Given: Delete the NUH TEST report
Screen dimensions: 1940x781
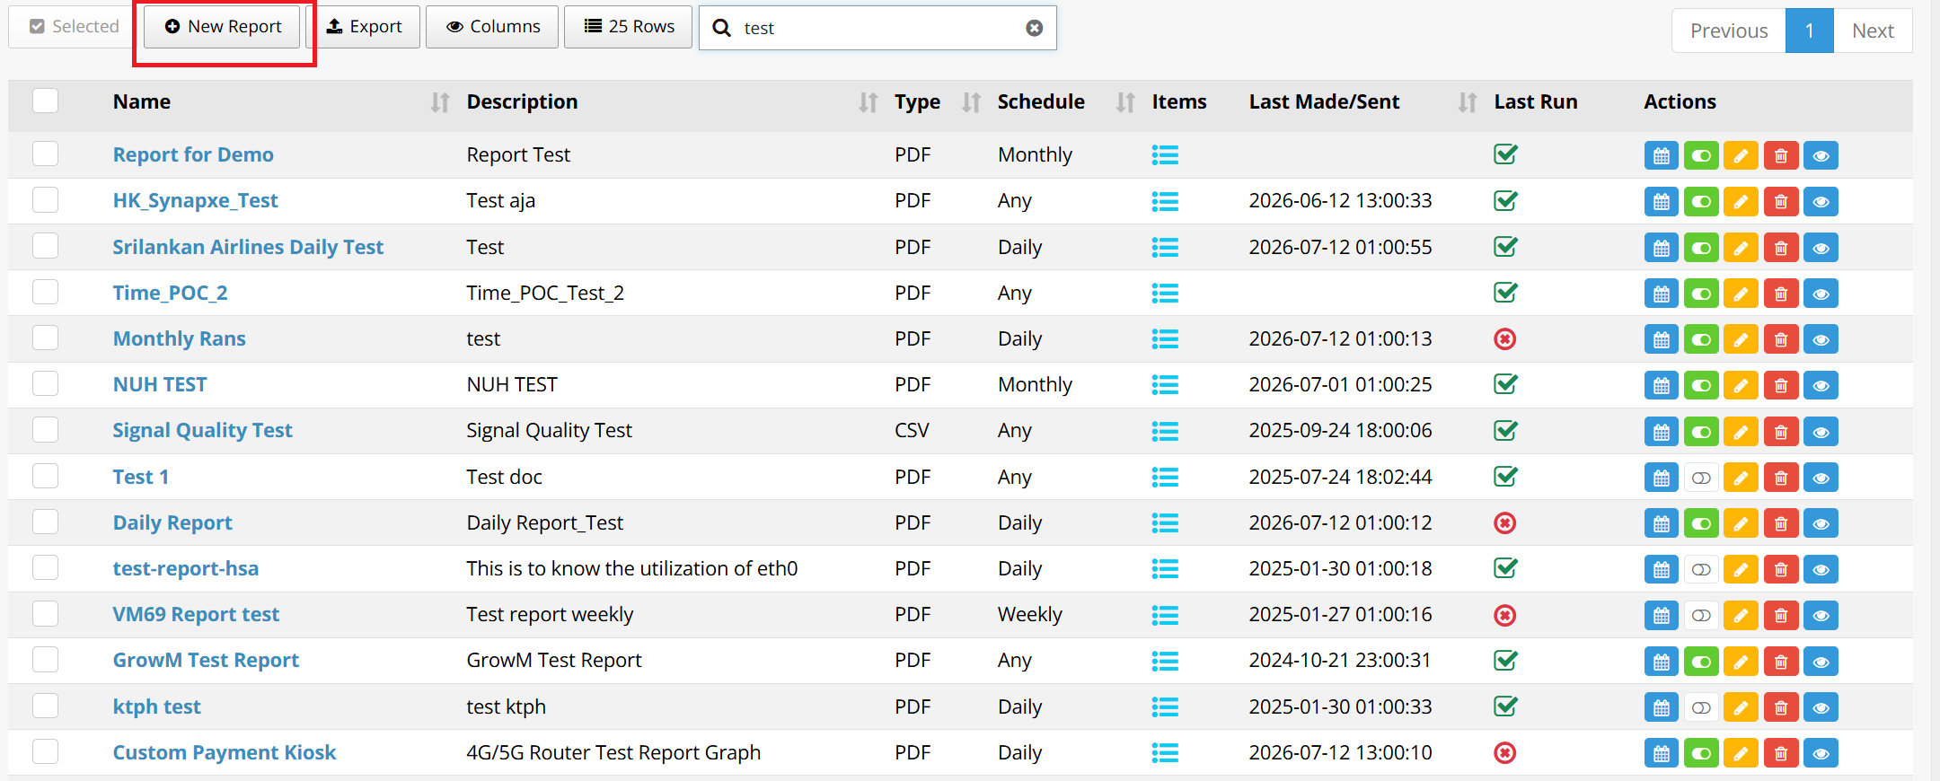Looking at the screenshot, I should click(x=1781, y=385).
